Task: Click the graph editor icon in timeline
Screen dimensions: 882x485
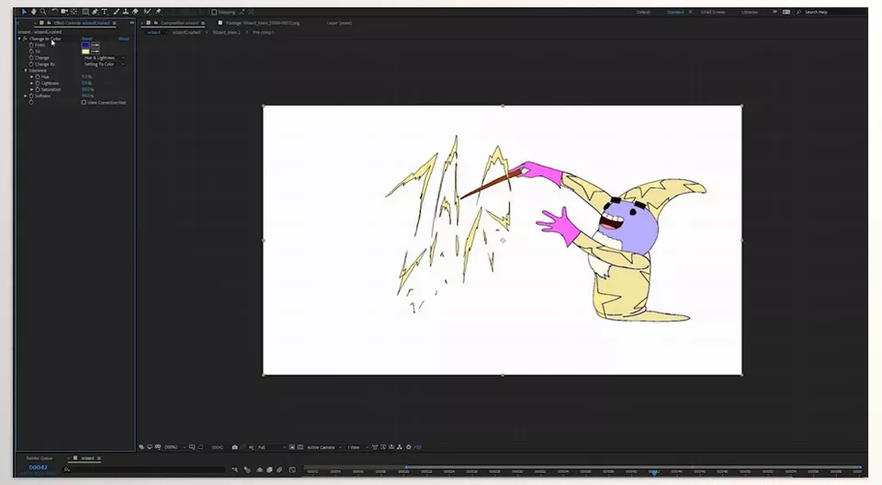Action: coord(292,469)
